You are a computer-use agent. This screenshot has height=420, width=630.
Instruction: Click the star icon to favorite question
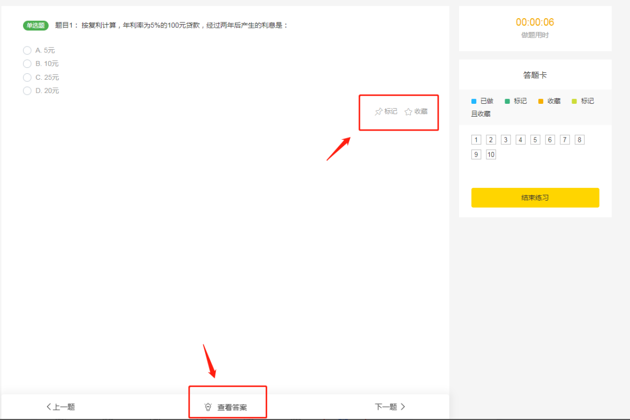[x=408, y=112]
